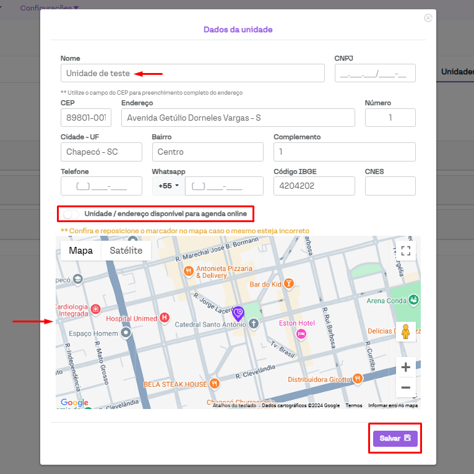The image size is (474, 474).
Task: Toggle unit available for online agenda
Action: pos(71,214)
